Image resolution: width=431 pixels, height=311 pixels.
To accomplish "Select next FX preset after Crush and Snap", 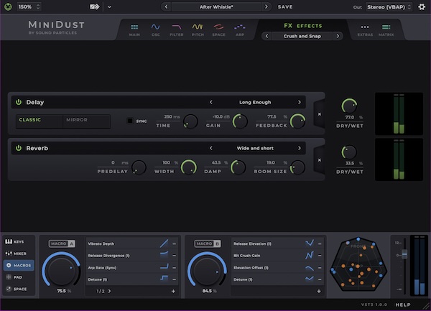I will point(338,36).
